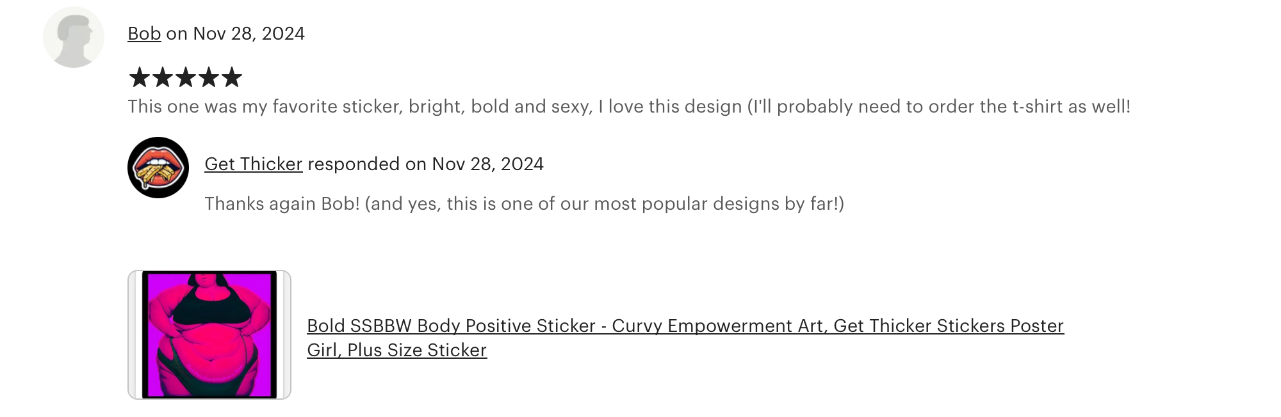Viewport: 1281px width, 417px height.
Task: Open the pink sticker product thumbnail
Action: point(209,334)
